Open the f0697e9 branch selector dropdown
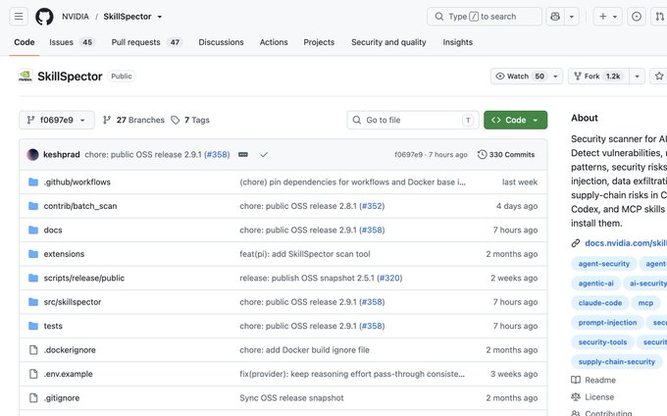Image resolution: width=667 pixels, height=416 pixels. point(57,120)
